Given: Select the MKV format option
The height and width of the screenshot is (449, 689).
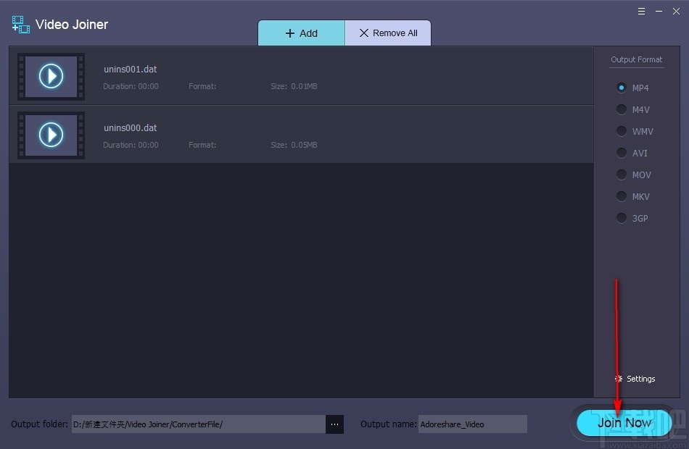Looking at the screenshot, I should coord(622,196).
